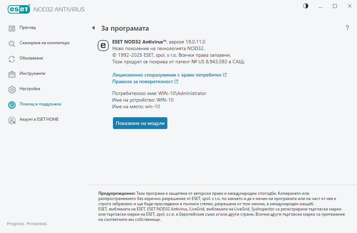This screenshot has width=357, height=233.
Task: Click the Обновяване refresh arrows icon
Action: [x=12, y=59]
